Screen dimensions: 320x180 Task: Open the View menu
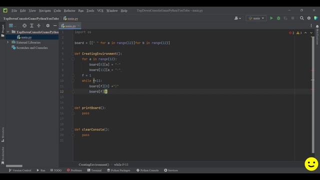[32, 10]
